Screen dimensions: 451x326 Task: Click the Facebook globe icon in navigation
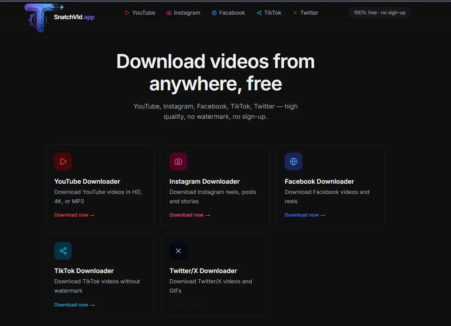pos(214,12)
